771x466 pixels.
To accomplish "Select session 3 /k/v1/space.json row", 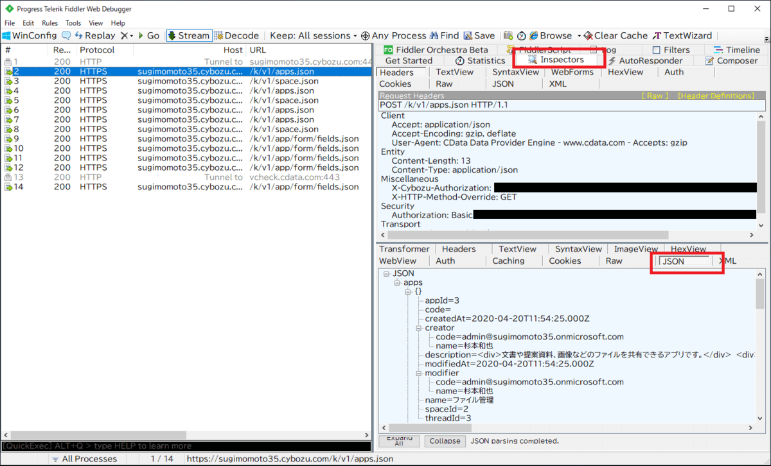I will pos(186,81).
